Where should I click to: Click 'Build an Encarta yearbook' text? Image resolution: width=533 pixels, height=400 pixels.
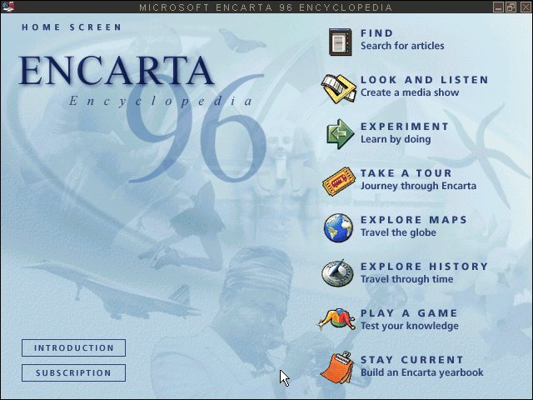coord(421,372)
